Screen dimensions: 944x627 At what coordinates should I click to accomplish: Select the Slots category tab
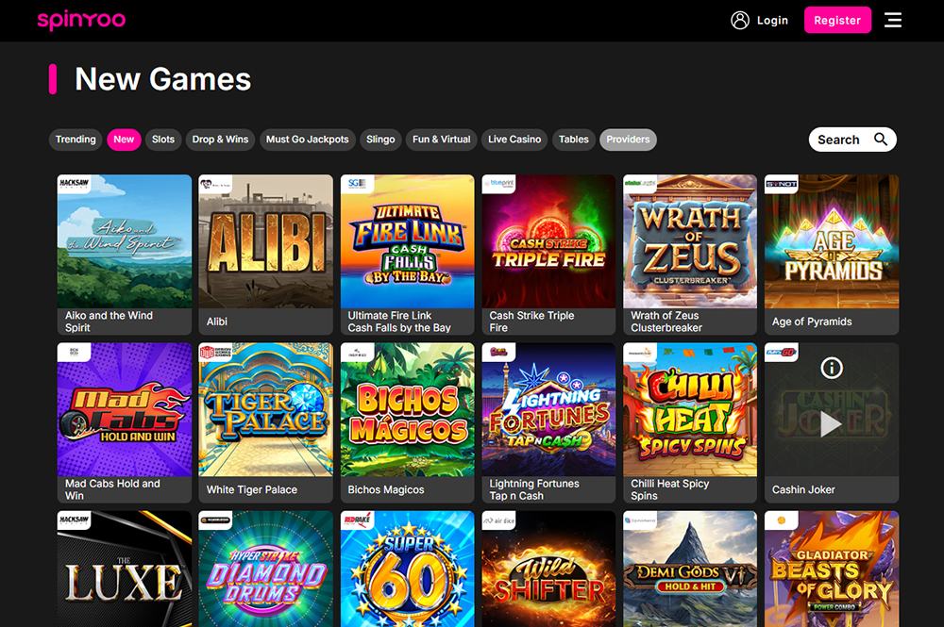(163, 140)
